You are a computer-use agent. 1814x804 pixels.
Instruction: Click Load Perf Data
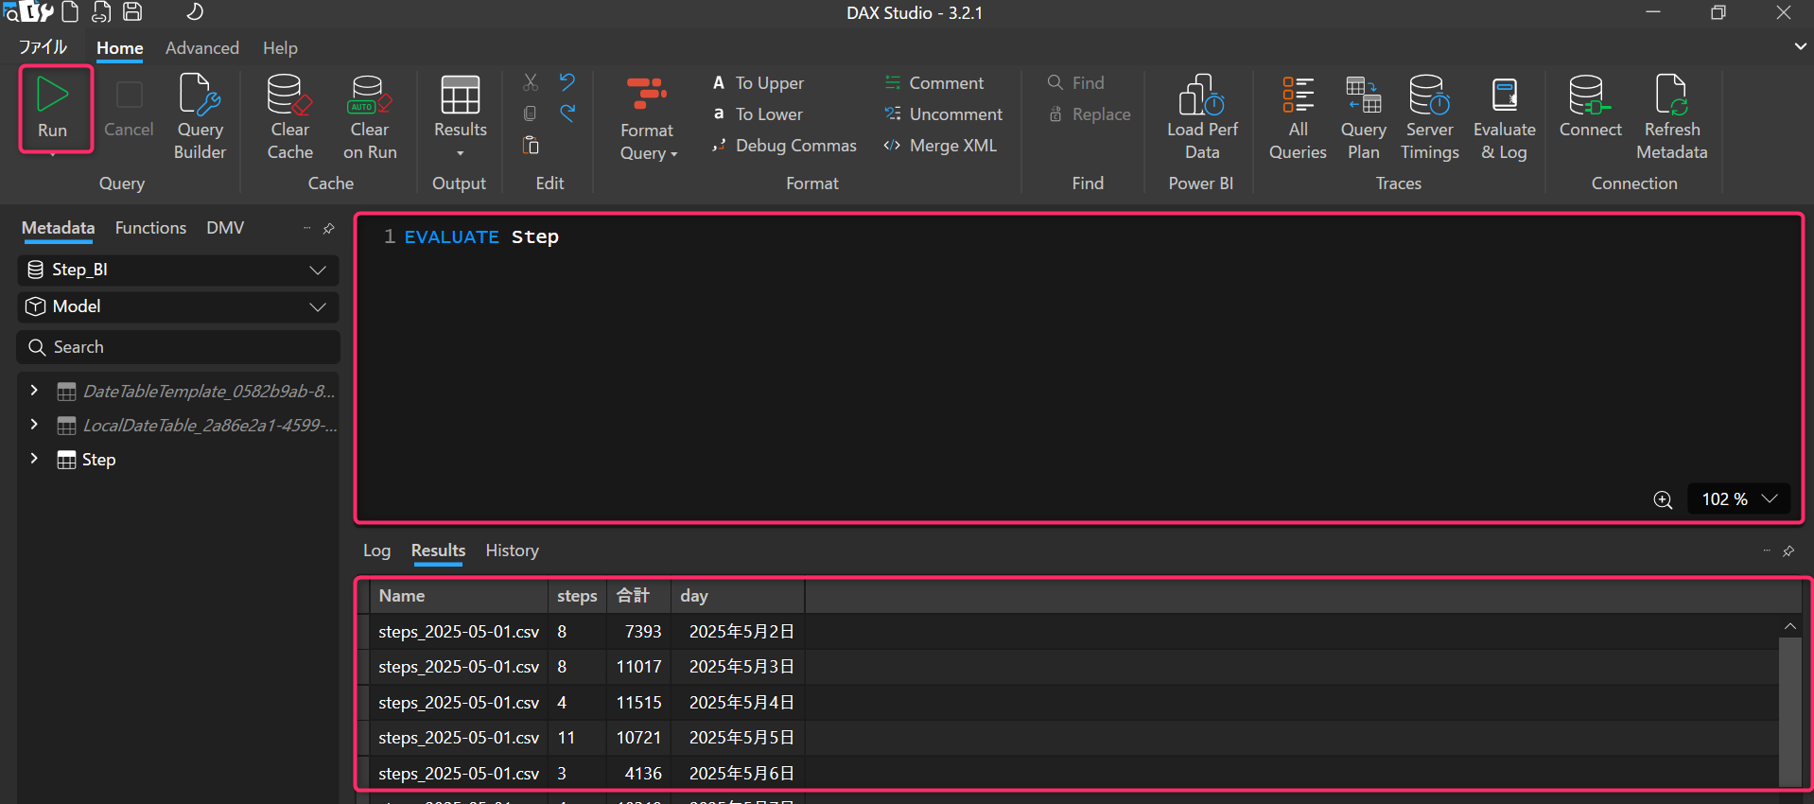click(1202, 116)
